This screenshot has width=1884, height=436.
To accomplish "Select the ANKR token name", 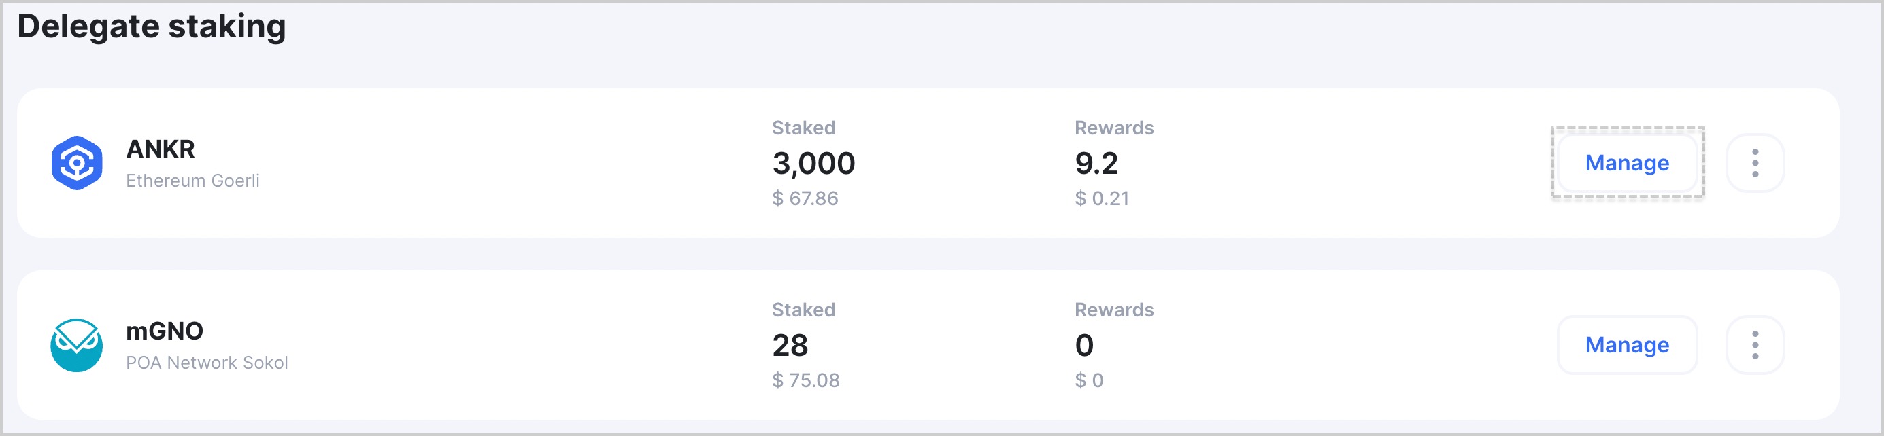I will [160, 149].
